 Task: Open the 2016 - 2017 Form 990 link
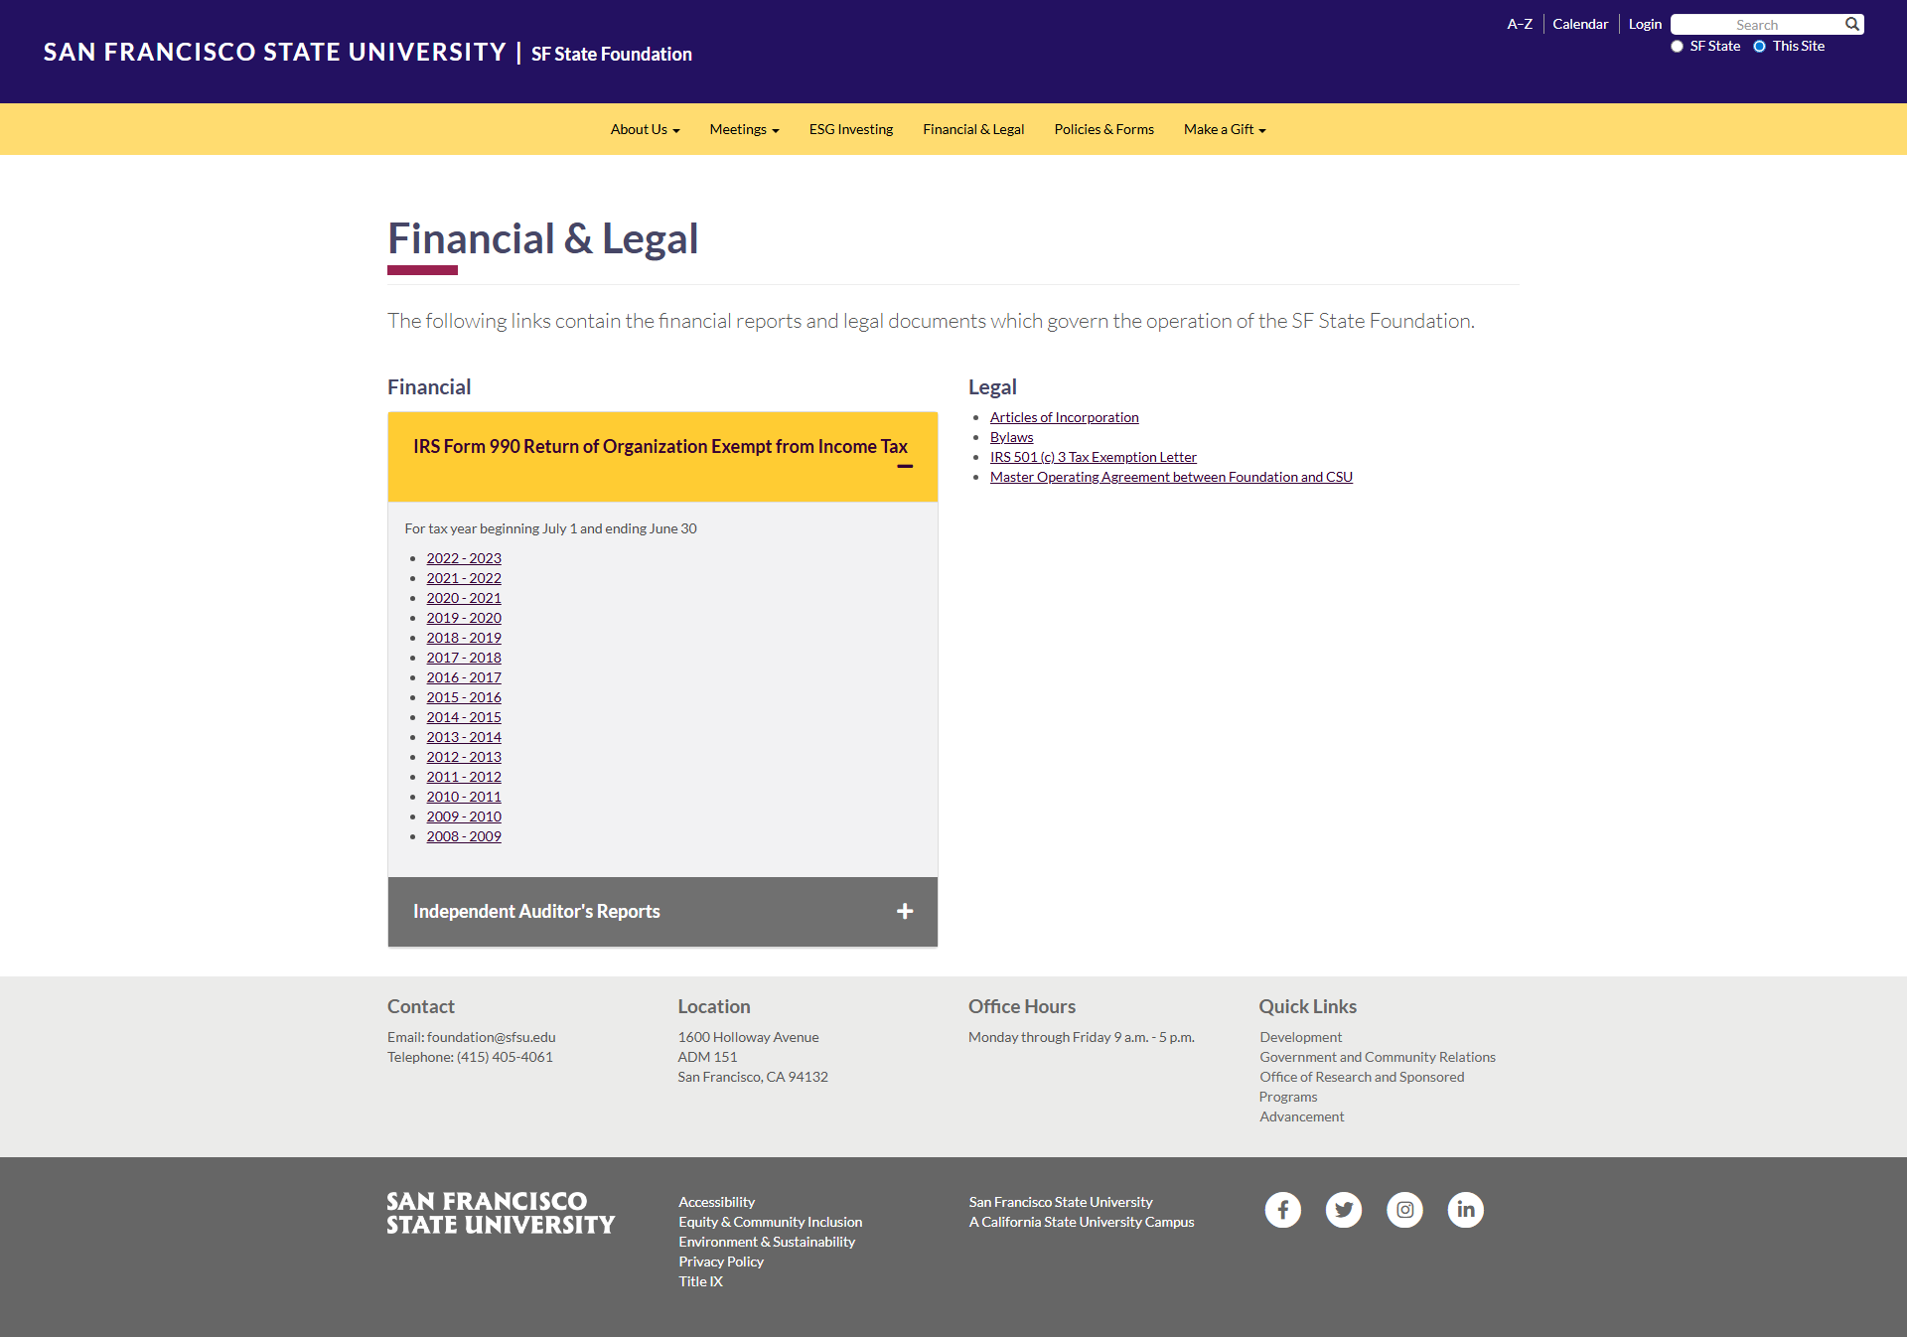[464, 677]
